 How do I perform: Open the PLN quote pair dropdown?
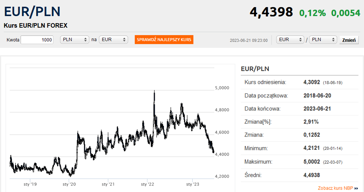[323, 40]
